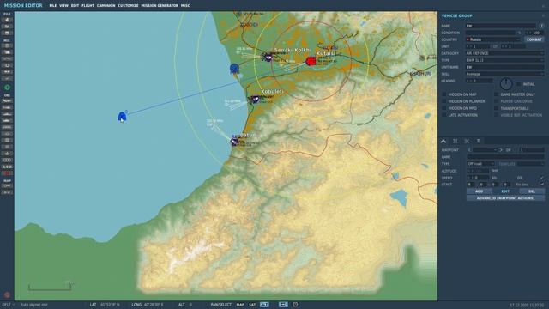Open the Type dropdown showing EWR 1L13
This screenshot has height=309, width=549.
[x=504, y=60]
